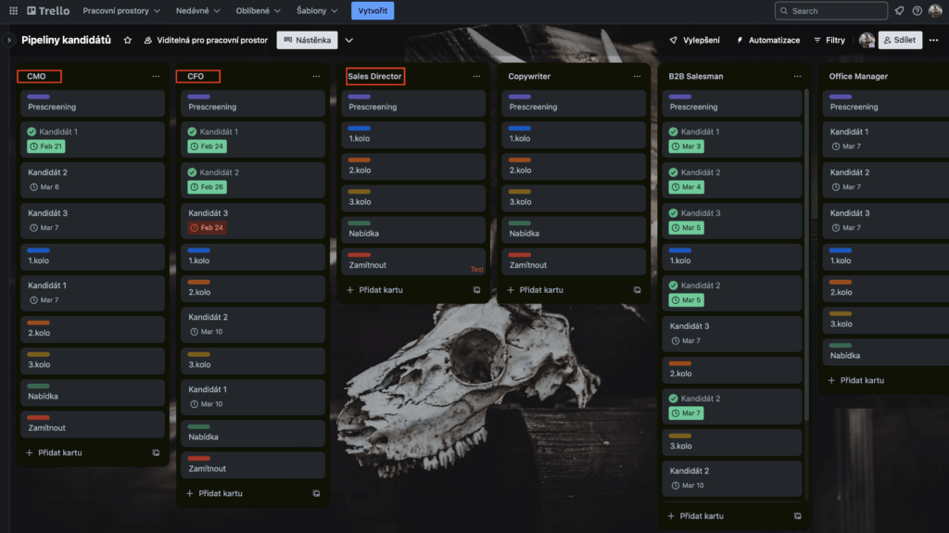The image size is (949, 533).
Task: Click the blue label on CFO 1.kolo card
Action: coord(198,250)
